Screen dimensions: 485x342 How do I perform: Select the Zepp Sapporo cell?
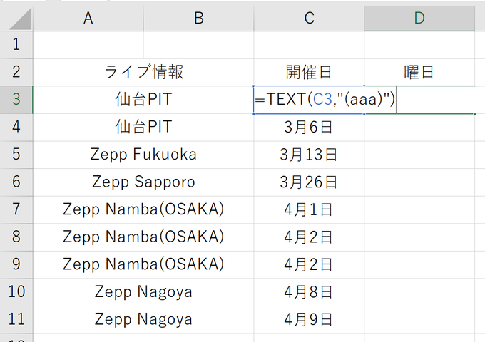pyautogui.click(x=143, y=182)
